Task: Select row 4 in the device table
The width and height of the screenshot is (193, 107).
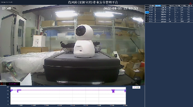Action: pos(169,15)
